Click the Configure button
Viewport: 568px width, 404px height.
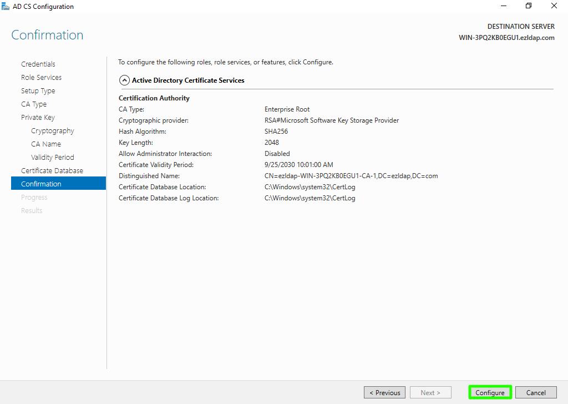(490, 392)
